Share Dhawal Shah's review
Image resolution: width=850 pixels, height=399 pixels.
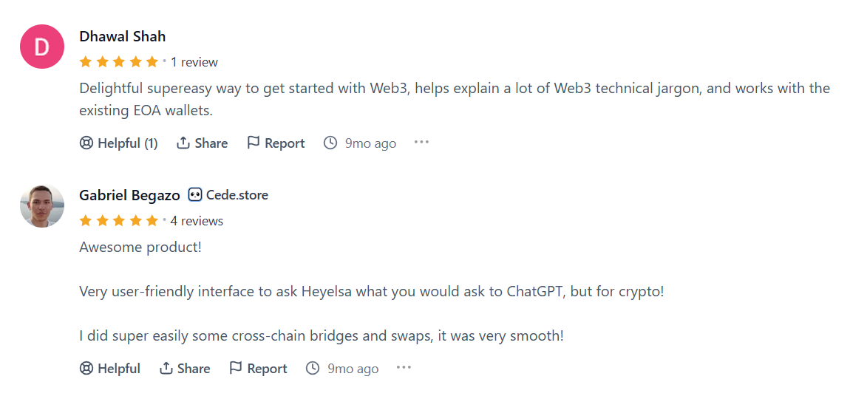pyautogui.click(x=202, y=143)
